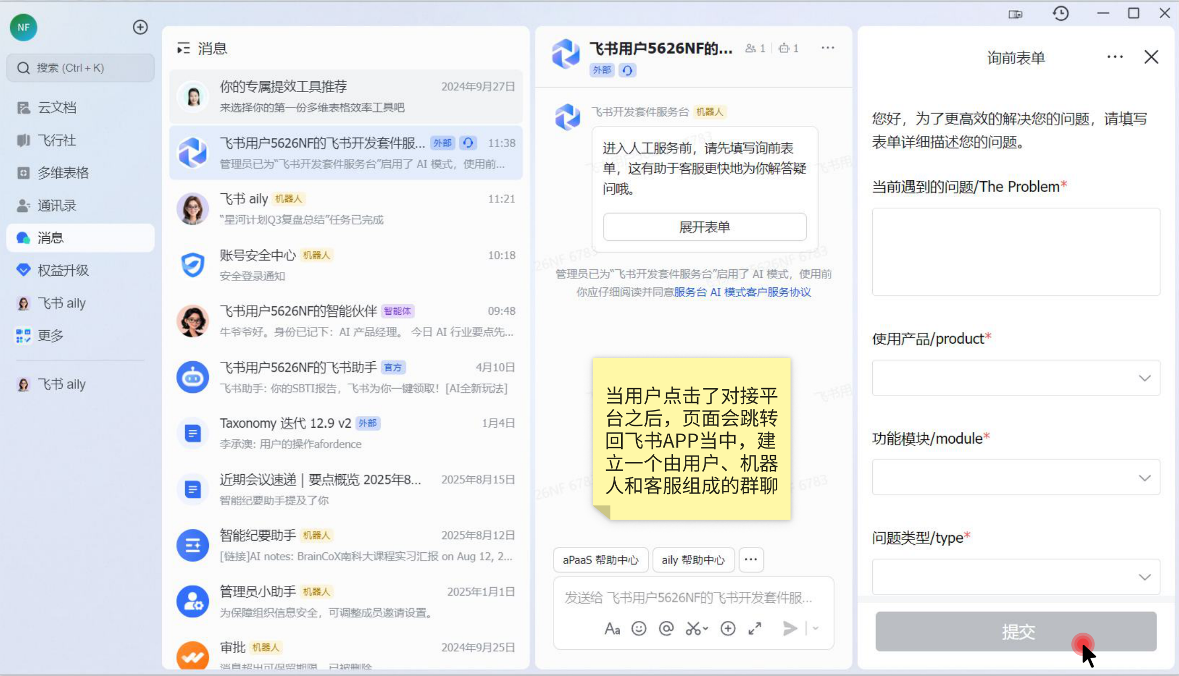Open the Aa text formatting tool
The image size is (1179, 676).
[x=612, y=629]
